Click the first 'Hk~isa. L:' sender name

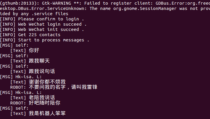(x=28, y=77)
